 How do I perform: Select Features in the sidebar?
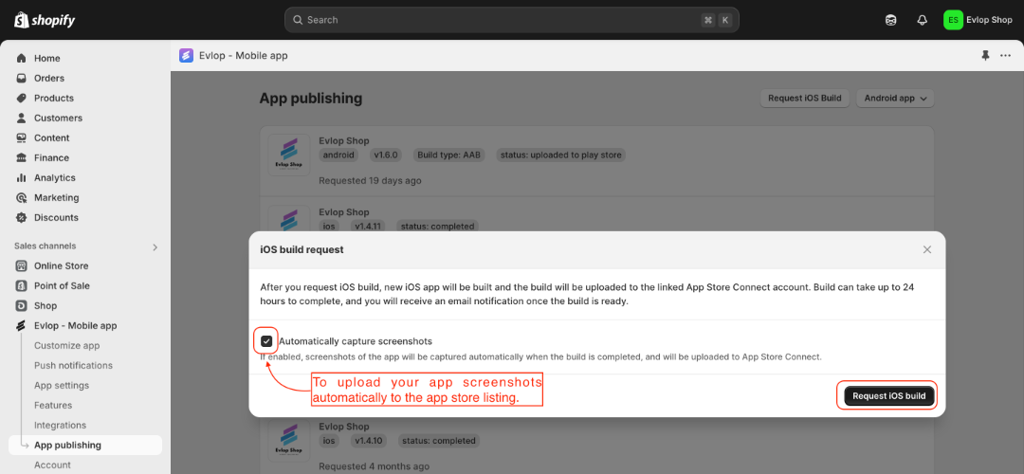[53, 406]
